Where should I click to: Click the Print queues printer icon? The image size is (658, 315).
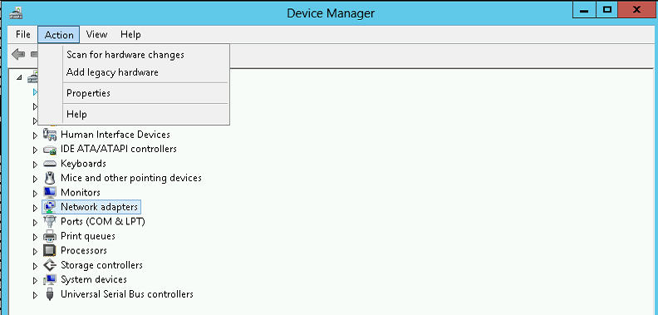click(x=50, y=236)
